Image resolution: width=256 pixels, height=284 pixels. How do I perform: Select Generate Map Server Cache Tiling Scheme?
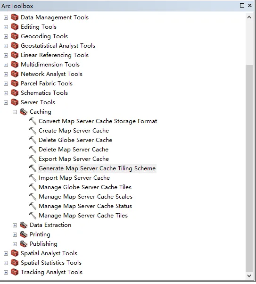pyautogui.click(x=97, y=168)
